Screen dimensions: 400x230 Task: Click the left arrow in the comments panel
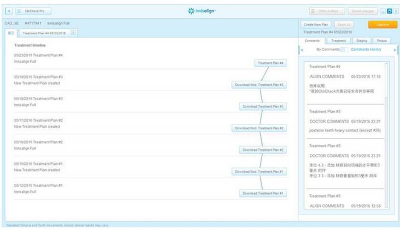pyautogui.click(x=302, y=50)
